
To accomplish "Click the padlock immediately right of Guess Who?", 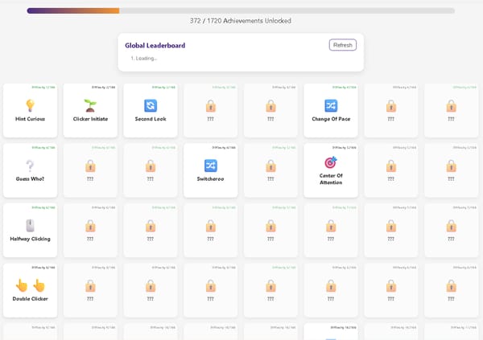I will 90,166.
